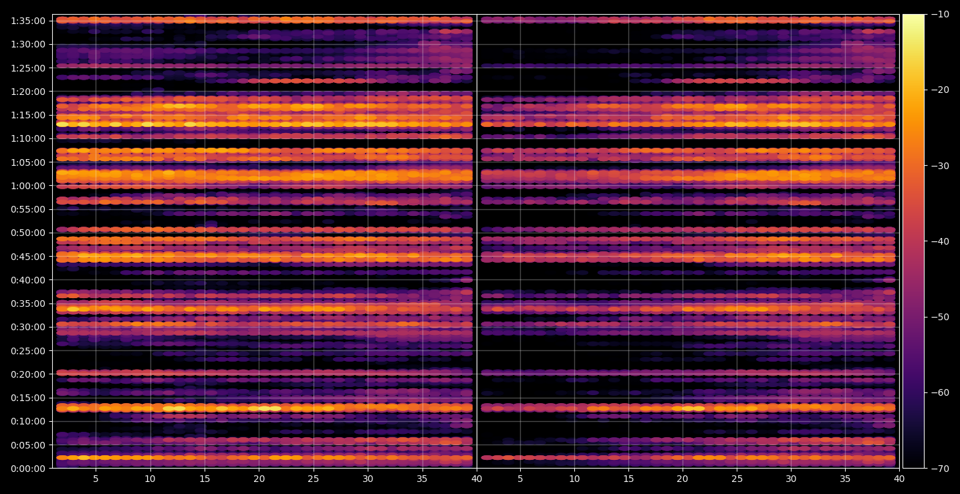The image size is (960, 494).
Task: Pick the 0:30:00 tick label
Action: tap(28, 327)
